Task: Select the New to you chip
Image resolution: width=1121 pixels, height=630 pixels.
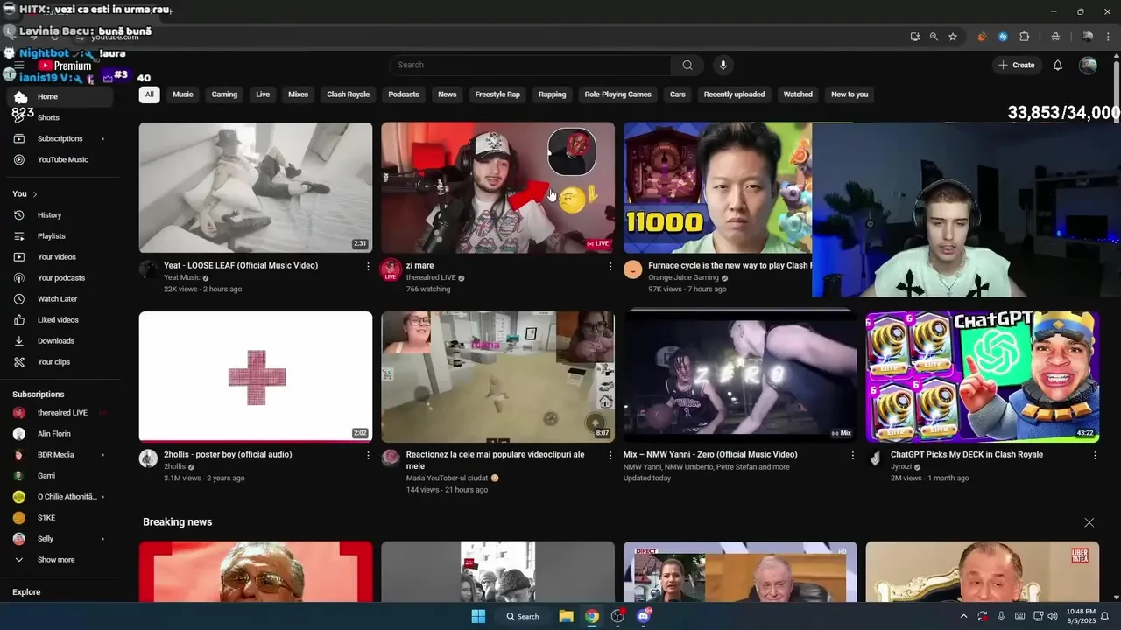Action: click(x=850, y=94)
